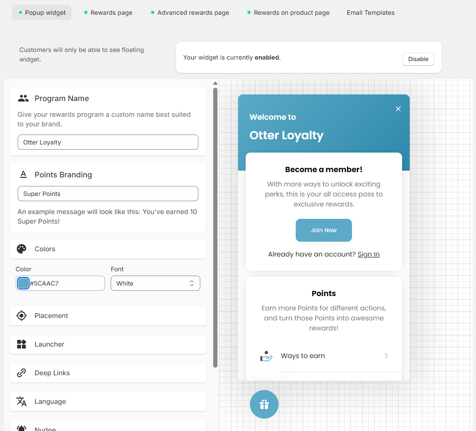Open Ways to earn chevron arrow
The image size is (476, 431).
click(386, 356)
